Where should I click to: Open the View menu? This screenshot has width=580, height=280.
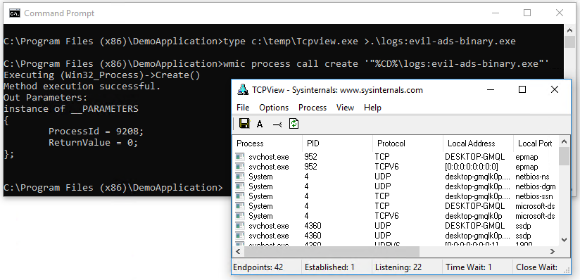[345, 108]
